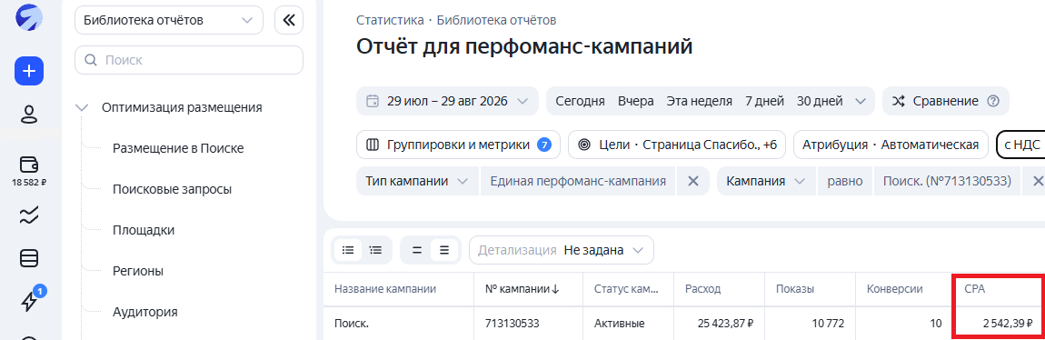
Task: Collapse the Оптимизация размещения tree section
Action: pyautogui.click(x=83, y=107)
